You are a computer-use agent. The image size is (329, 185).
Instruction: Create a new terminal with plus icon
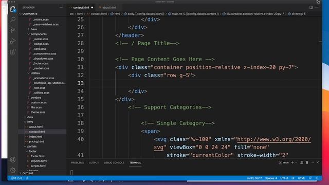click(293, 162)
